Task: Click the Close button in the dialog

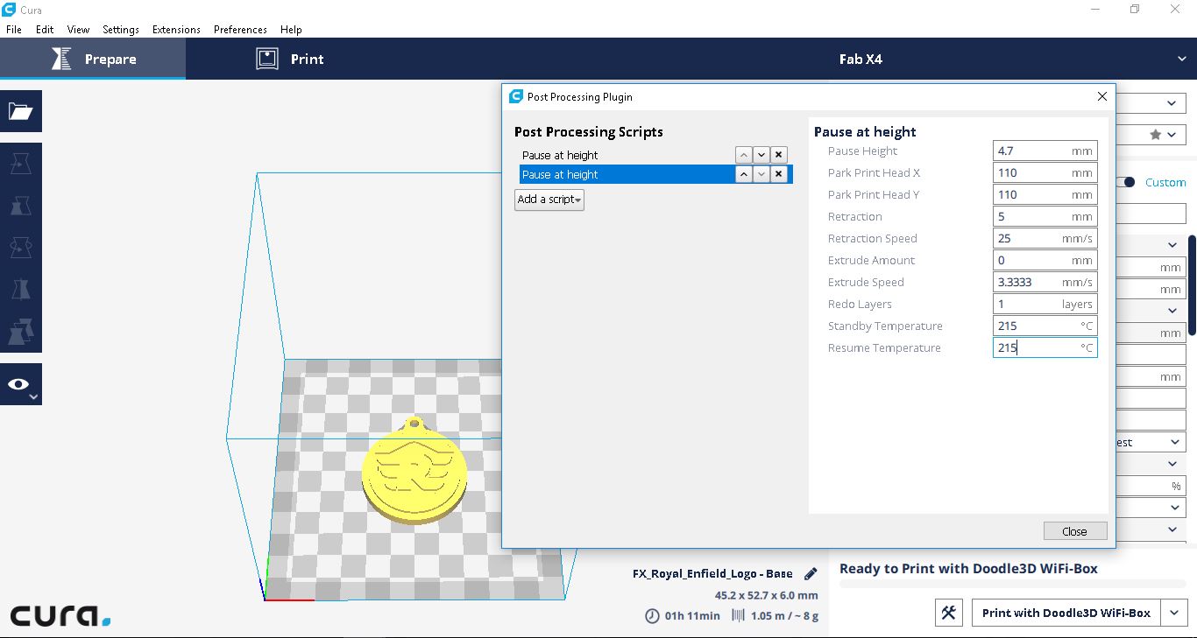Action: (x=1075, y=531)
